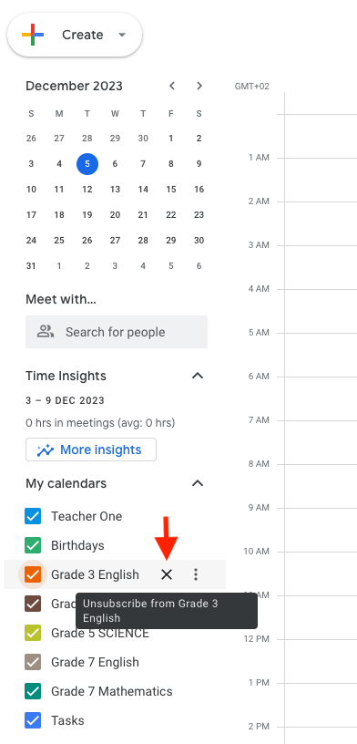Click the colorful plus Create icon
The height and width of the screenshot is (744, 357).
click(33, 35)
